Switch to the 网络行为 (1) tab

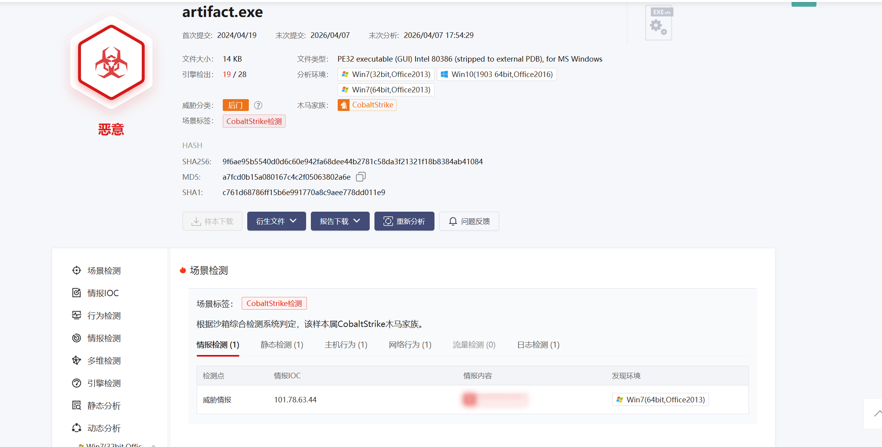pos(410,345)
